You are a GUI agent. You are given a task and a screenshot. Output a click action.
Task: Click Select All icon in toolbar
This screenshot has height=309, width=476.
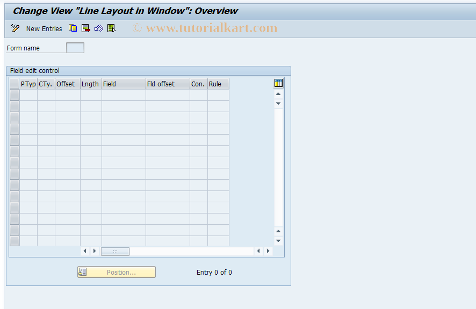[111, 28]
